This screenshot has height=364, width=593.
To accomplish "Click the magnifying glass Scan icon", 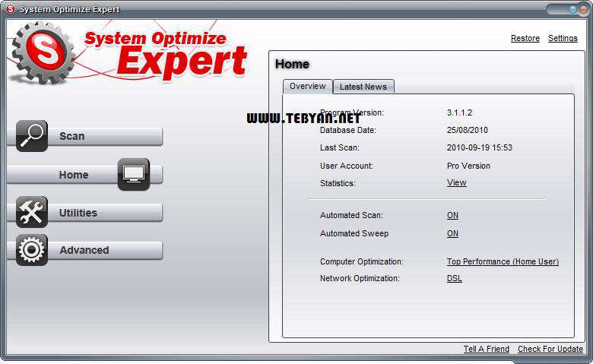I will tap(32, 136).
